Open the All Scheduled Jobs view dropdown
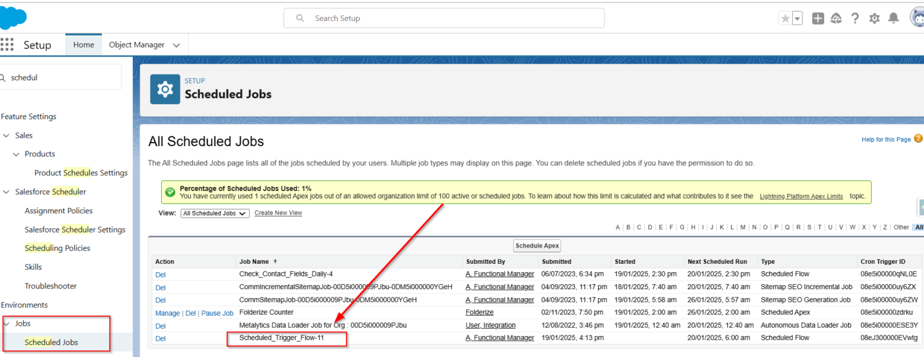924x357 pixels. [x=215, y=213]
